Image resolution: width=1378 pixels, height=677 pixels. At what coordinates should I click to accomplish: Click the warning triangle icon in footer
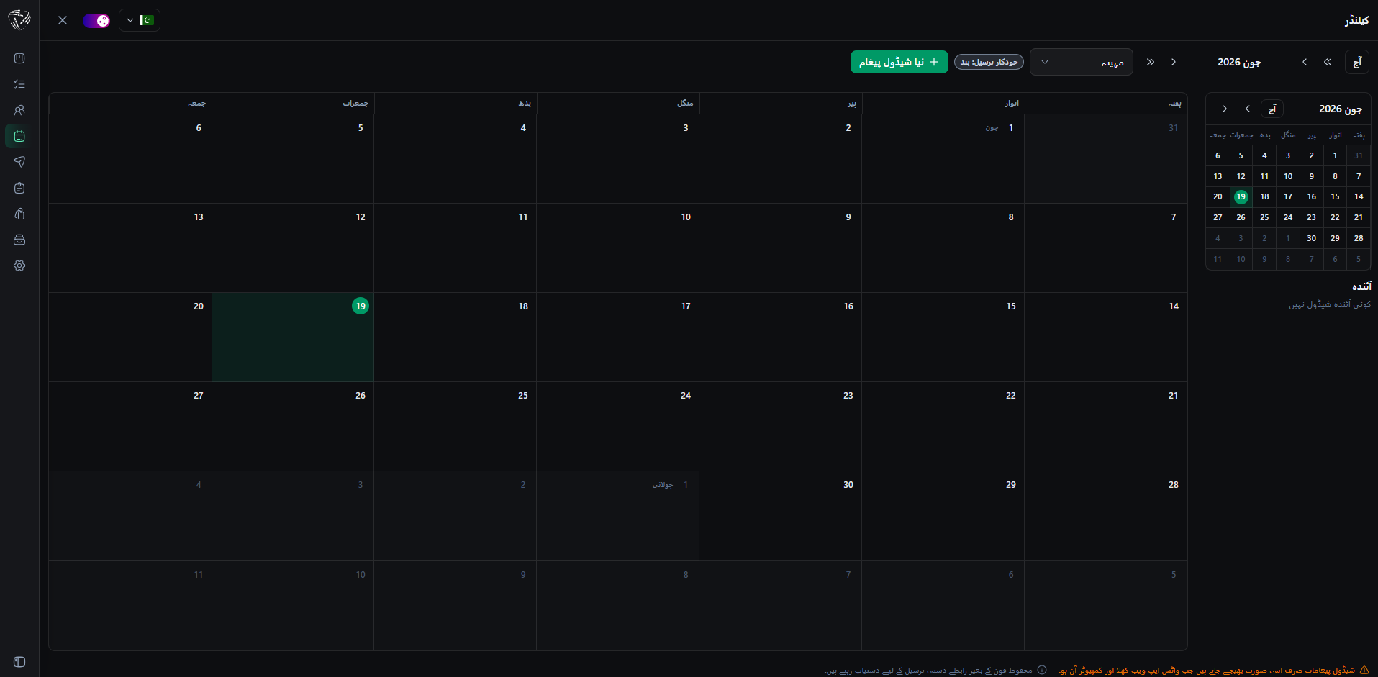coord(1364,670)
